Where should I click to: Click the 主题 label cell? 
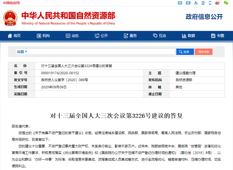click(x=156, y=73)
